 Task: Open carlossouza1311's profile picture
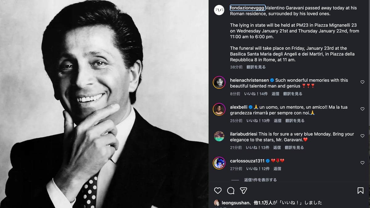(219, 163)
